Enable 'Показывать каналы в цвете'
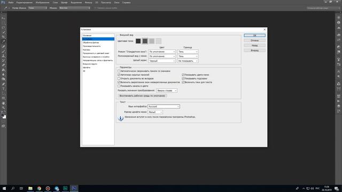Screen dimensions: 342x192 [x=119, y=86]
